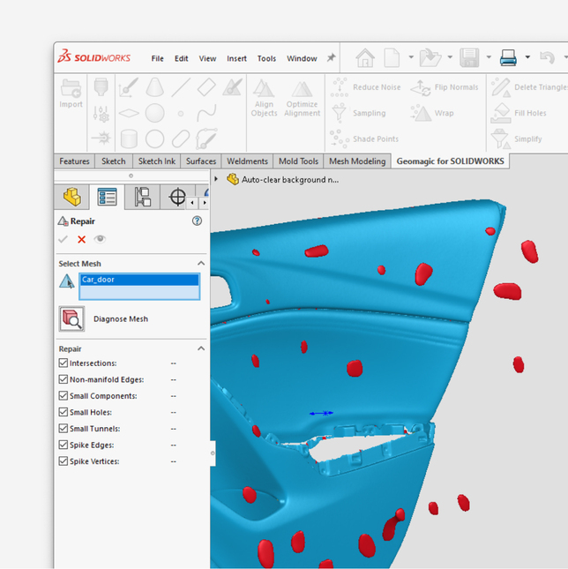The width and height of the screenshot is (568, 569).
Task: Switch to the Surfaces tab
Action: pyautogui.click(x=201, y=161)
